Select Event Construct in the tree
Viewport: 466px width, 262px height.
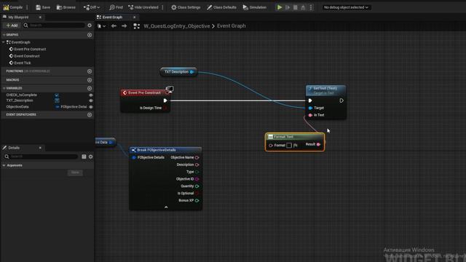27,56
